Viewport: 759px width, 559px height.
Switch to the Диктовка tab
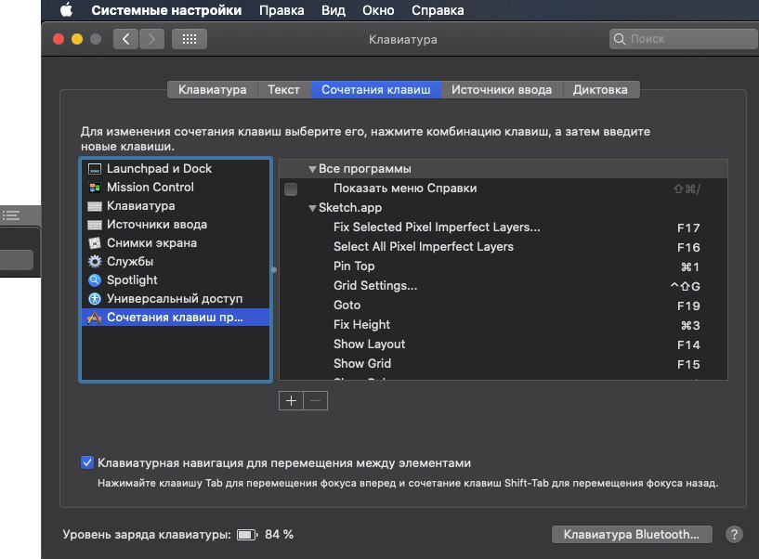[x=600, y=89]
